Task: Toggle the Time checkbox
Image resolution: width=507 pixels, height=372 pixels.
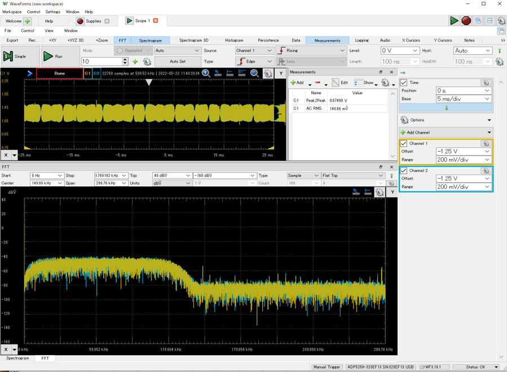Action: point(404,83)
